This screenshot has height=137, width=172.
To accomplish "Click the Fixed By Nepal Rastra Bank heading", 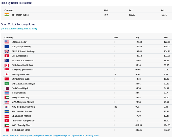I will (x=16, y=3).
